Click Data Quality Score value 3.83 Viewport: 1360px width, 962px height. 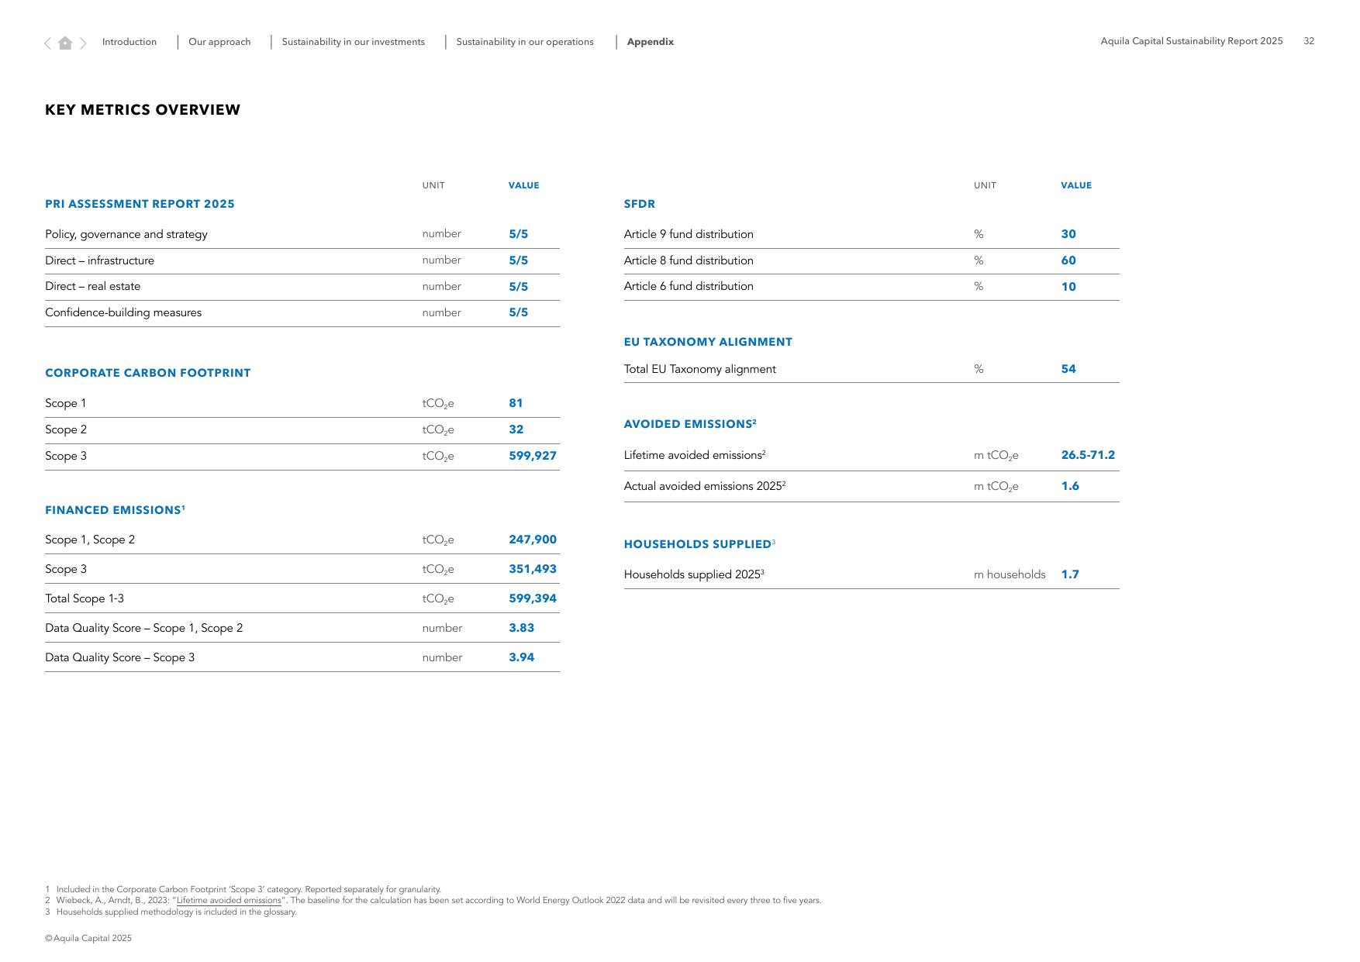[x=522, y=628]
